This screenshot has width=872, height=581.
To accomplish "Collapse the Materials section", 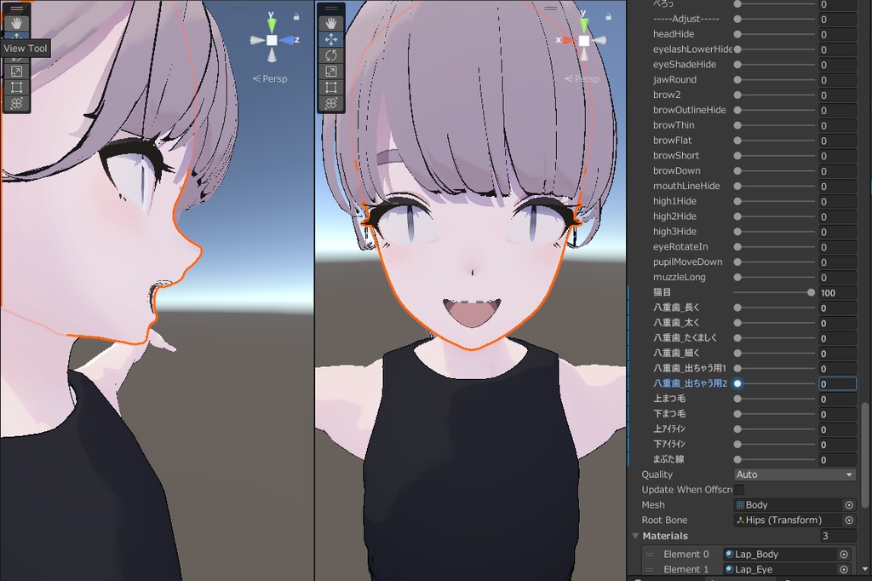I will click(635, 536).
